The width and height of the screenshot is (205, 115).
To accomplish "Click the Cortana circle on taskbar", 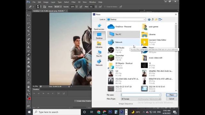I will point(85,112).
